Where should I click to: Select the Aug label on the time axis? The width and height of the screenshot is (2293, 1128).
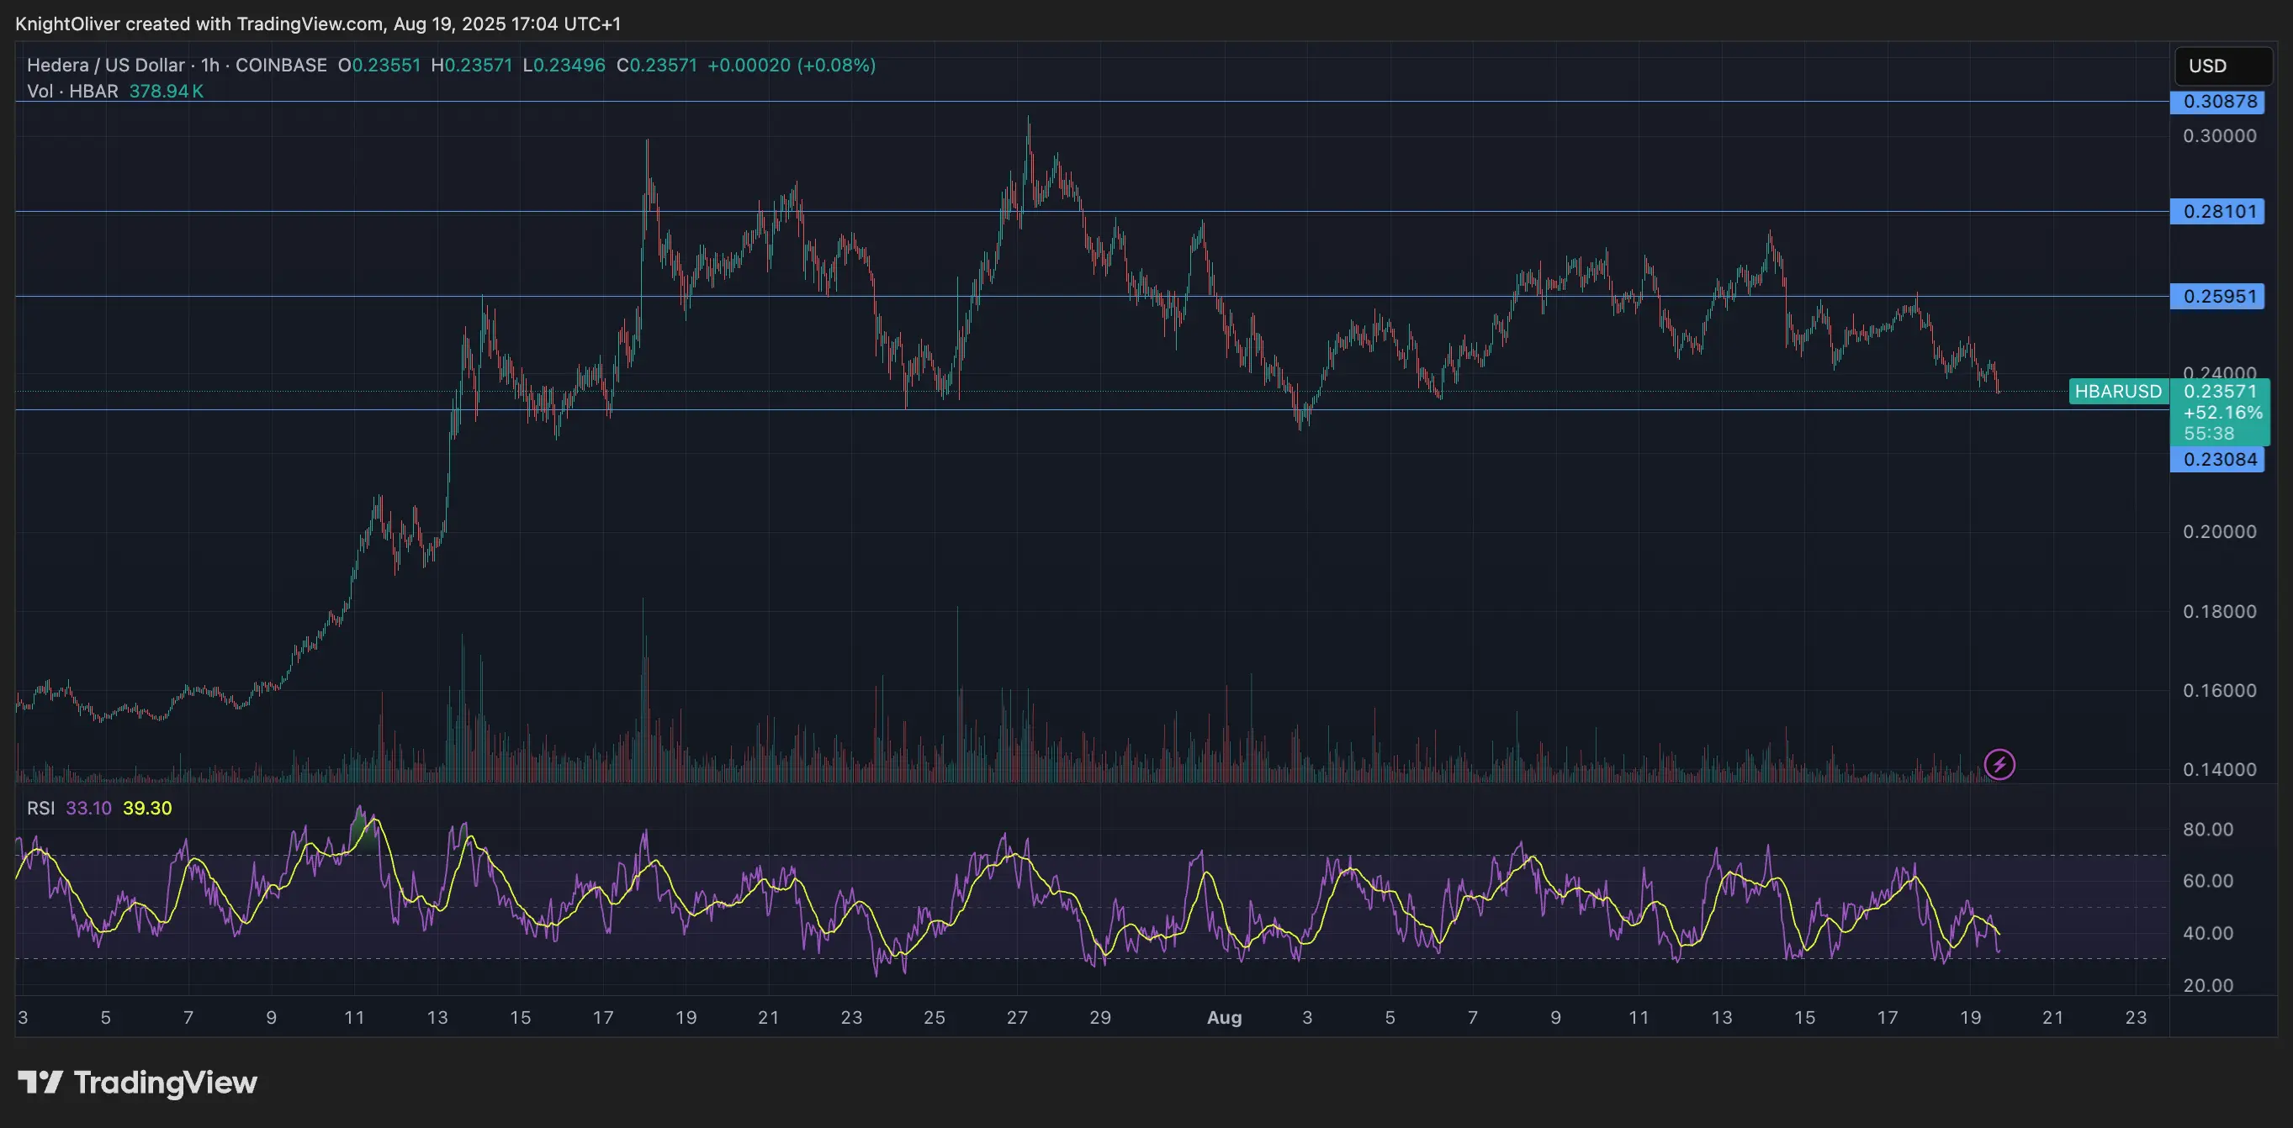[1225, 1018]
